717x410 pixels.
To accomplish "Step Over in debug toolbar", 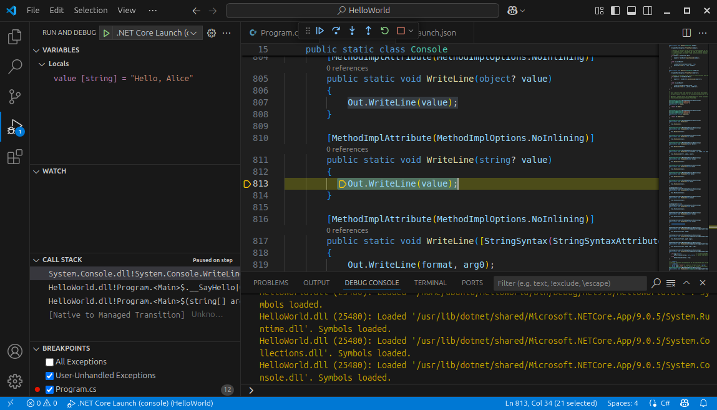I will (336, 31).
